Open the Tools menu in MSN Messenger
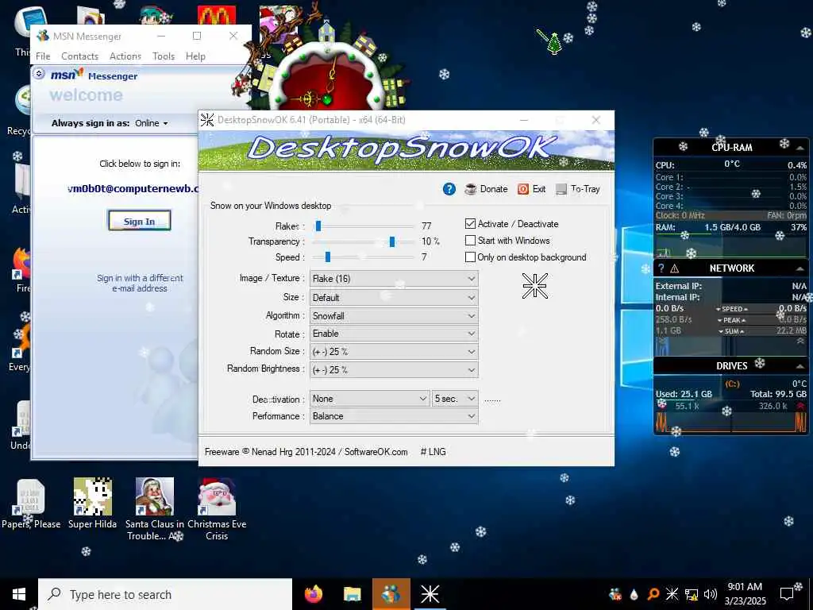Screen dimensions: 813x610 164,56
